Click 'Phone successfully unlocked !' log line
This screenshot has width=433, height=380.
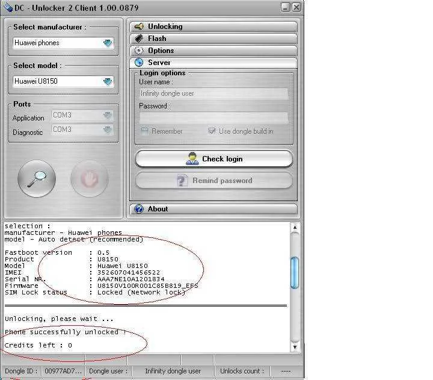(x=66, y=332)
